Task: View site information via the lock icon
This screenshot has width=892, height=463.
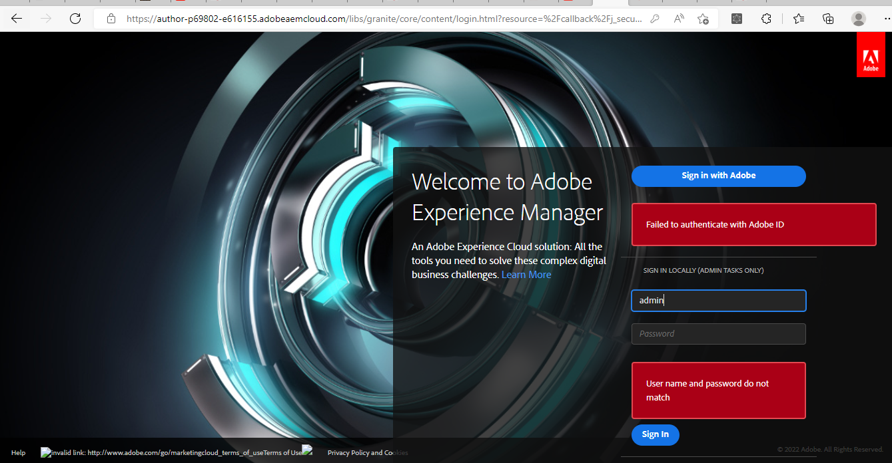Action: coord(111,19)
